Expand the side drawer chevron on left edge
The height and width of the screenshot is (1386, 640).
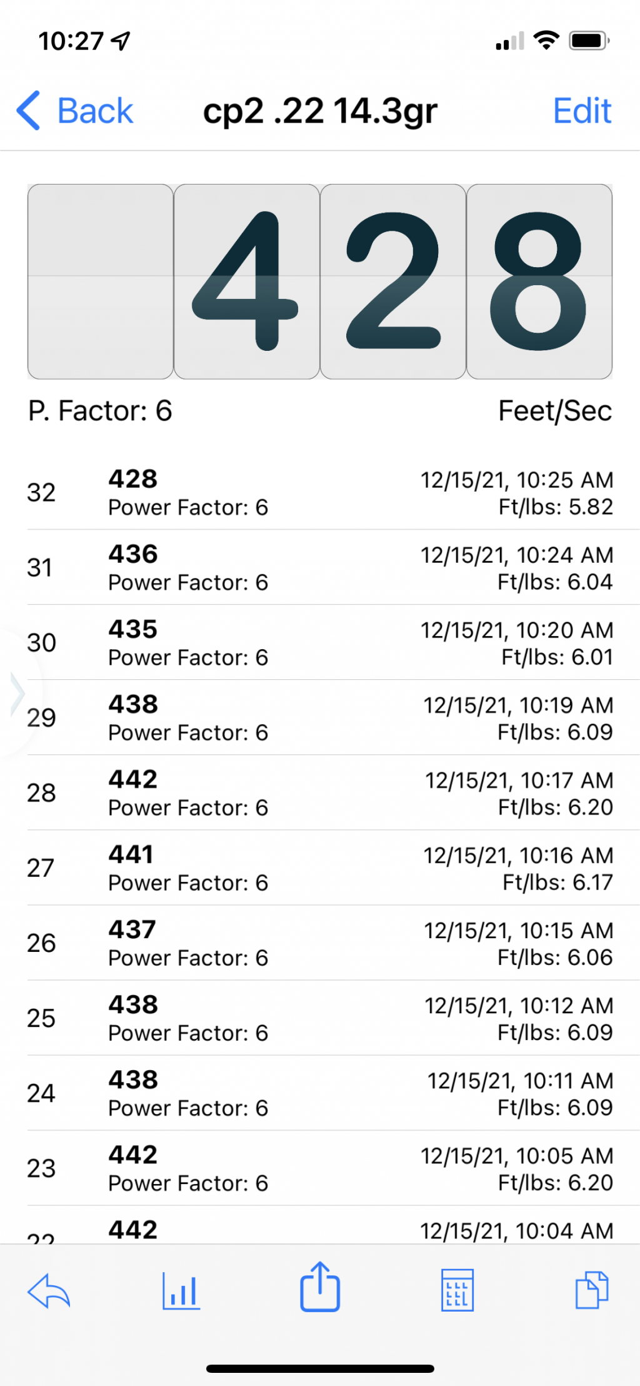17,693
